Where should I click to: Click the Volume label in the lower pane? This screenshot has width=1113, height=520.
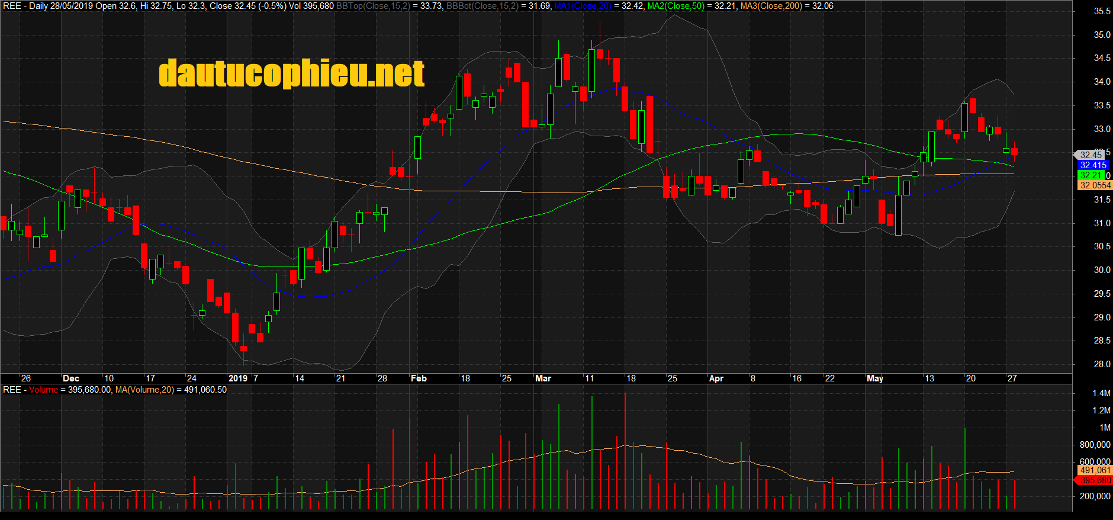[44, 390]
